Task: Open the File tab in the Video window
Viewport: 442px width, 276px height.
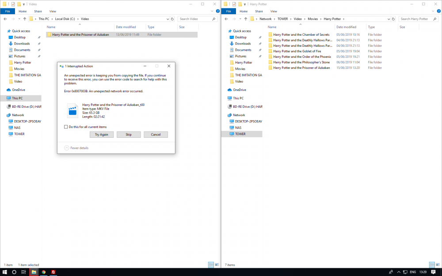Action: click(8, 11)
